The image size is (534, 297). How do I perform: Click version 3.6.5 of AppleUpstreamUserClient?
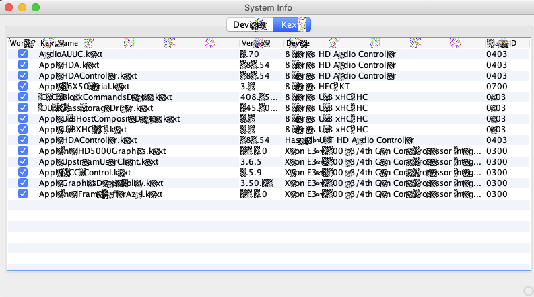point(251,162)
